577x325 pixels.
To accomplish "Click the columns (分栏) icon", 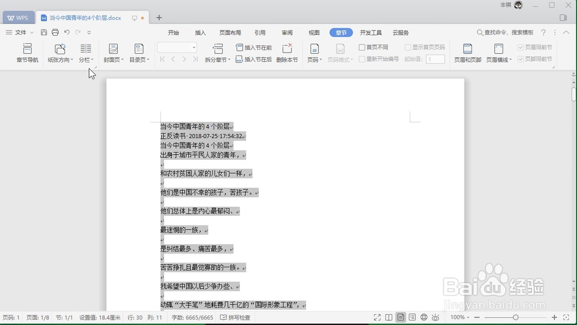I will pyautogui.click(x=86, y=48).
